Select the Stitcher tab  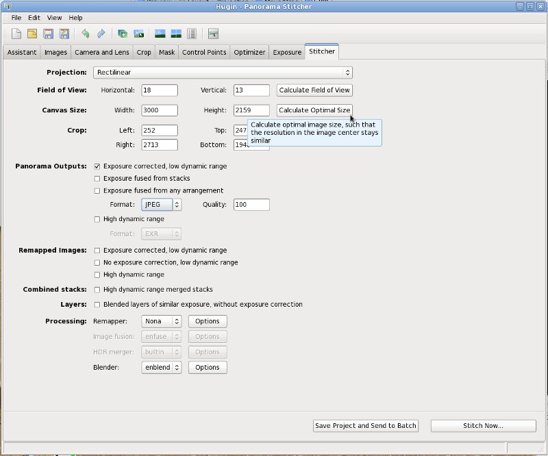click(x=322, y=51)
